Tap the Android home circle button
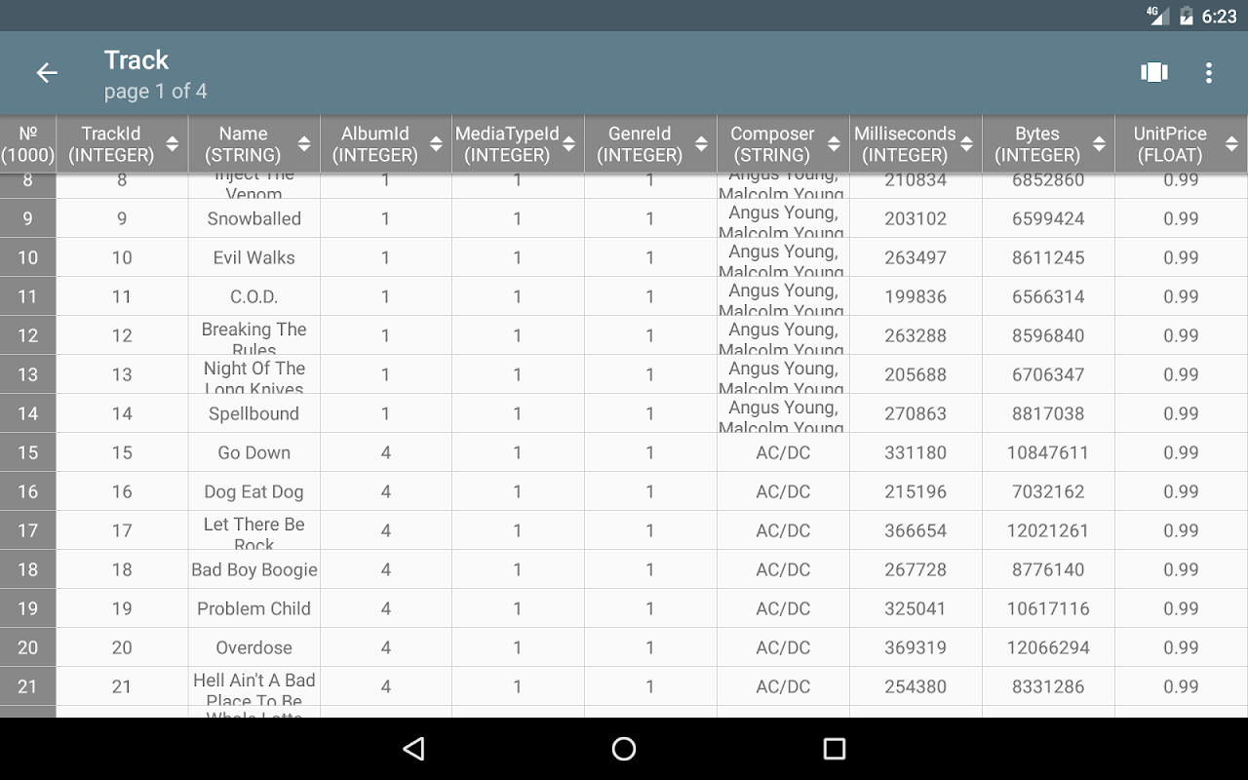 [624, 748]
